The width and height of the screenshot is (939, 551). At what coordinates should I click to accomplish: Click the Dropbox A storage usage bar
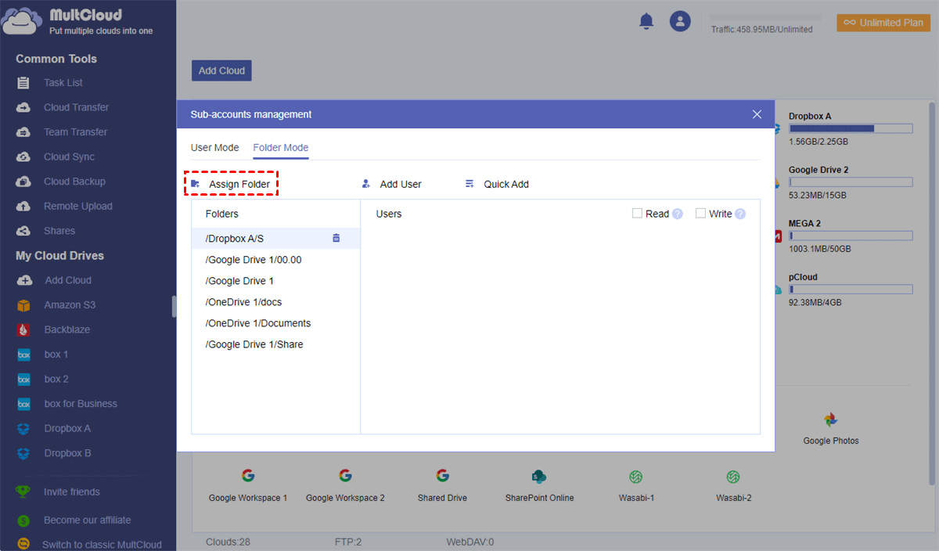click(x=850, y=128)
